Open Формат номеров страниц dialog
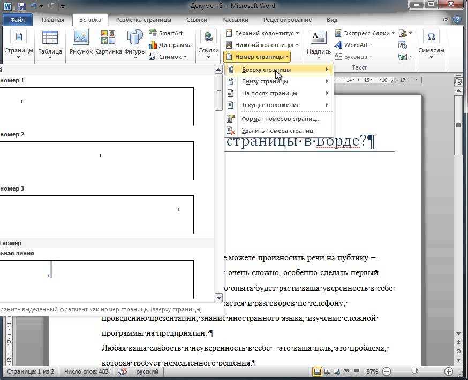The width and height of the screenshot is (468, 380). (x=279, y=119)
